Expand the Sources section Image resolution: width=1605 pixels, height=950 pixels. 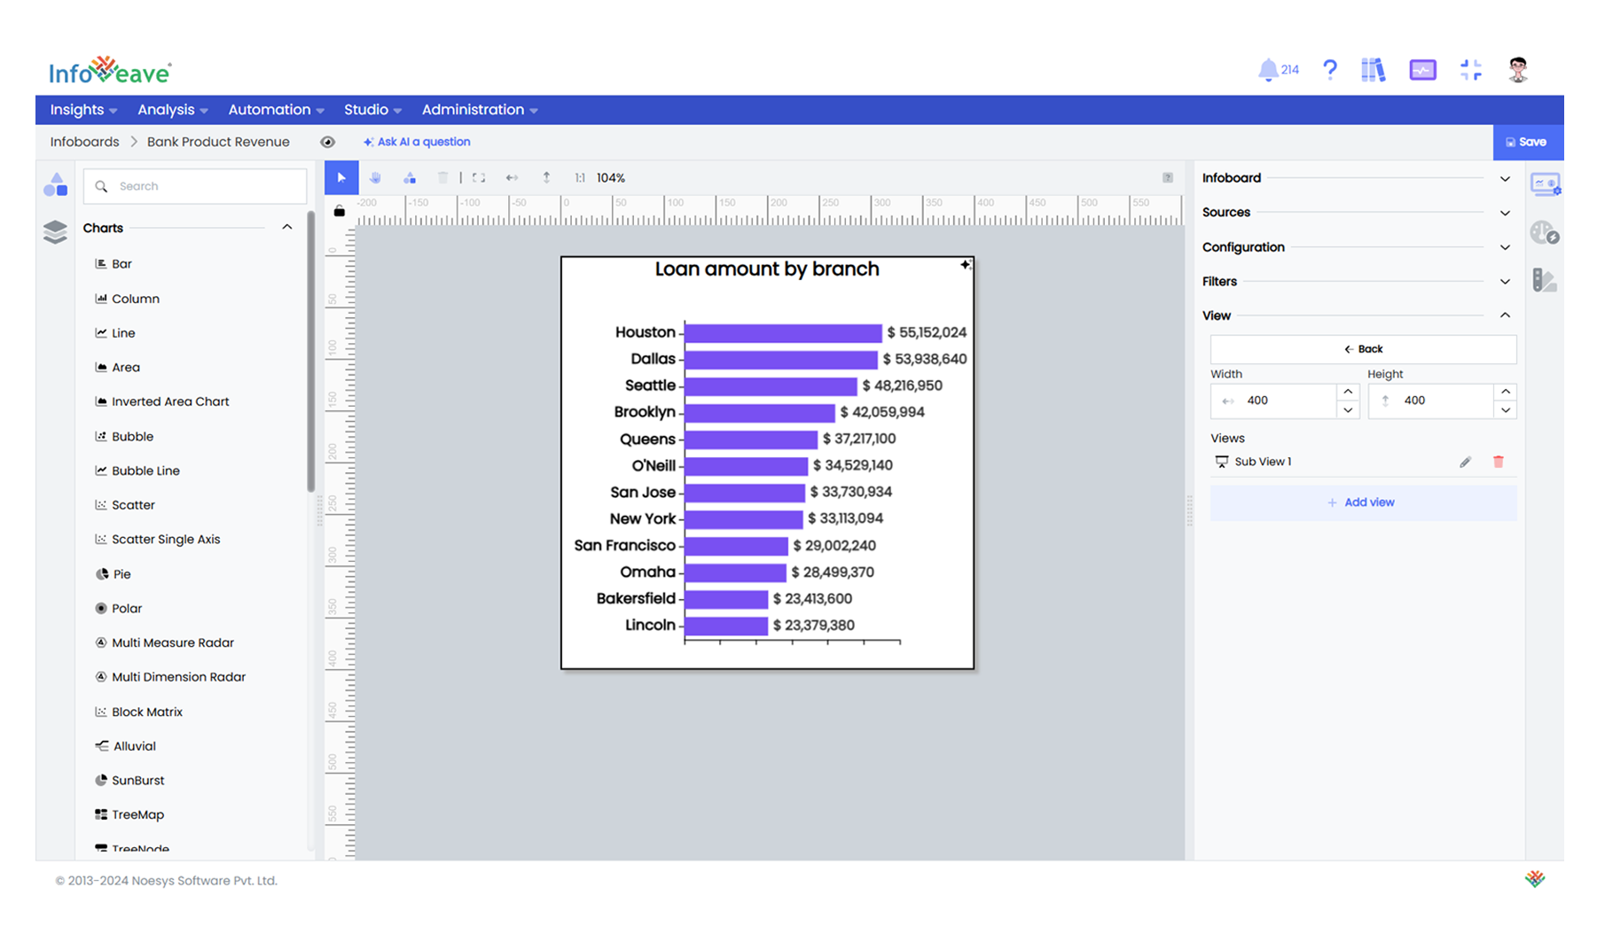tap(1504, 213)
